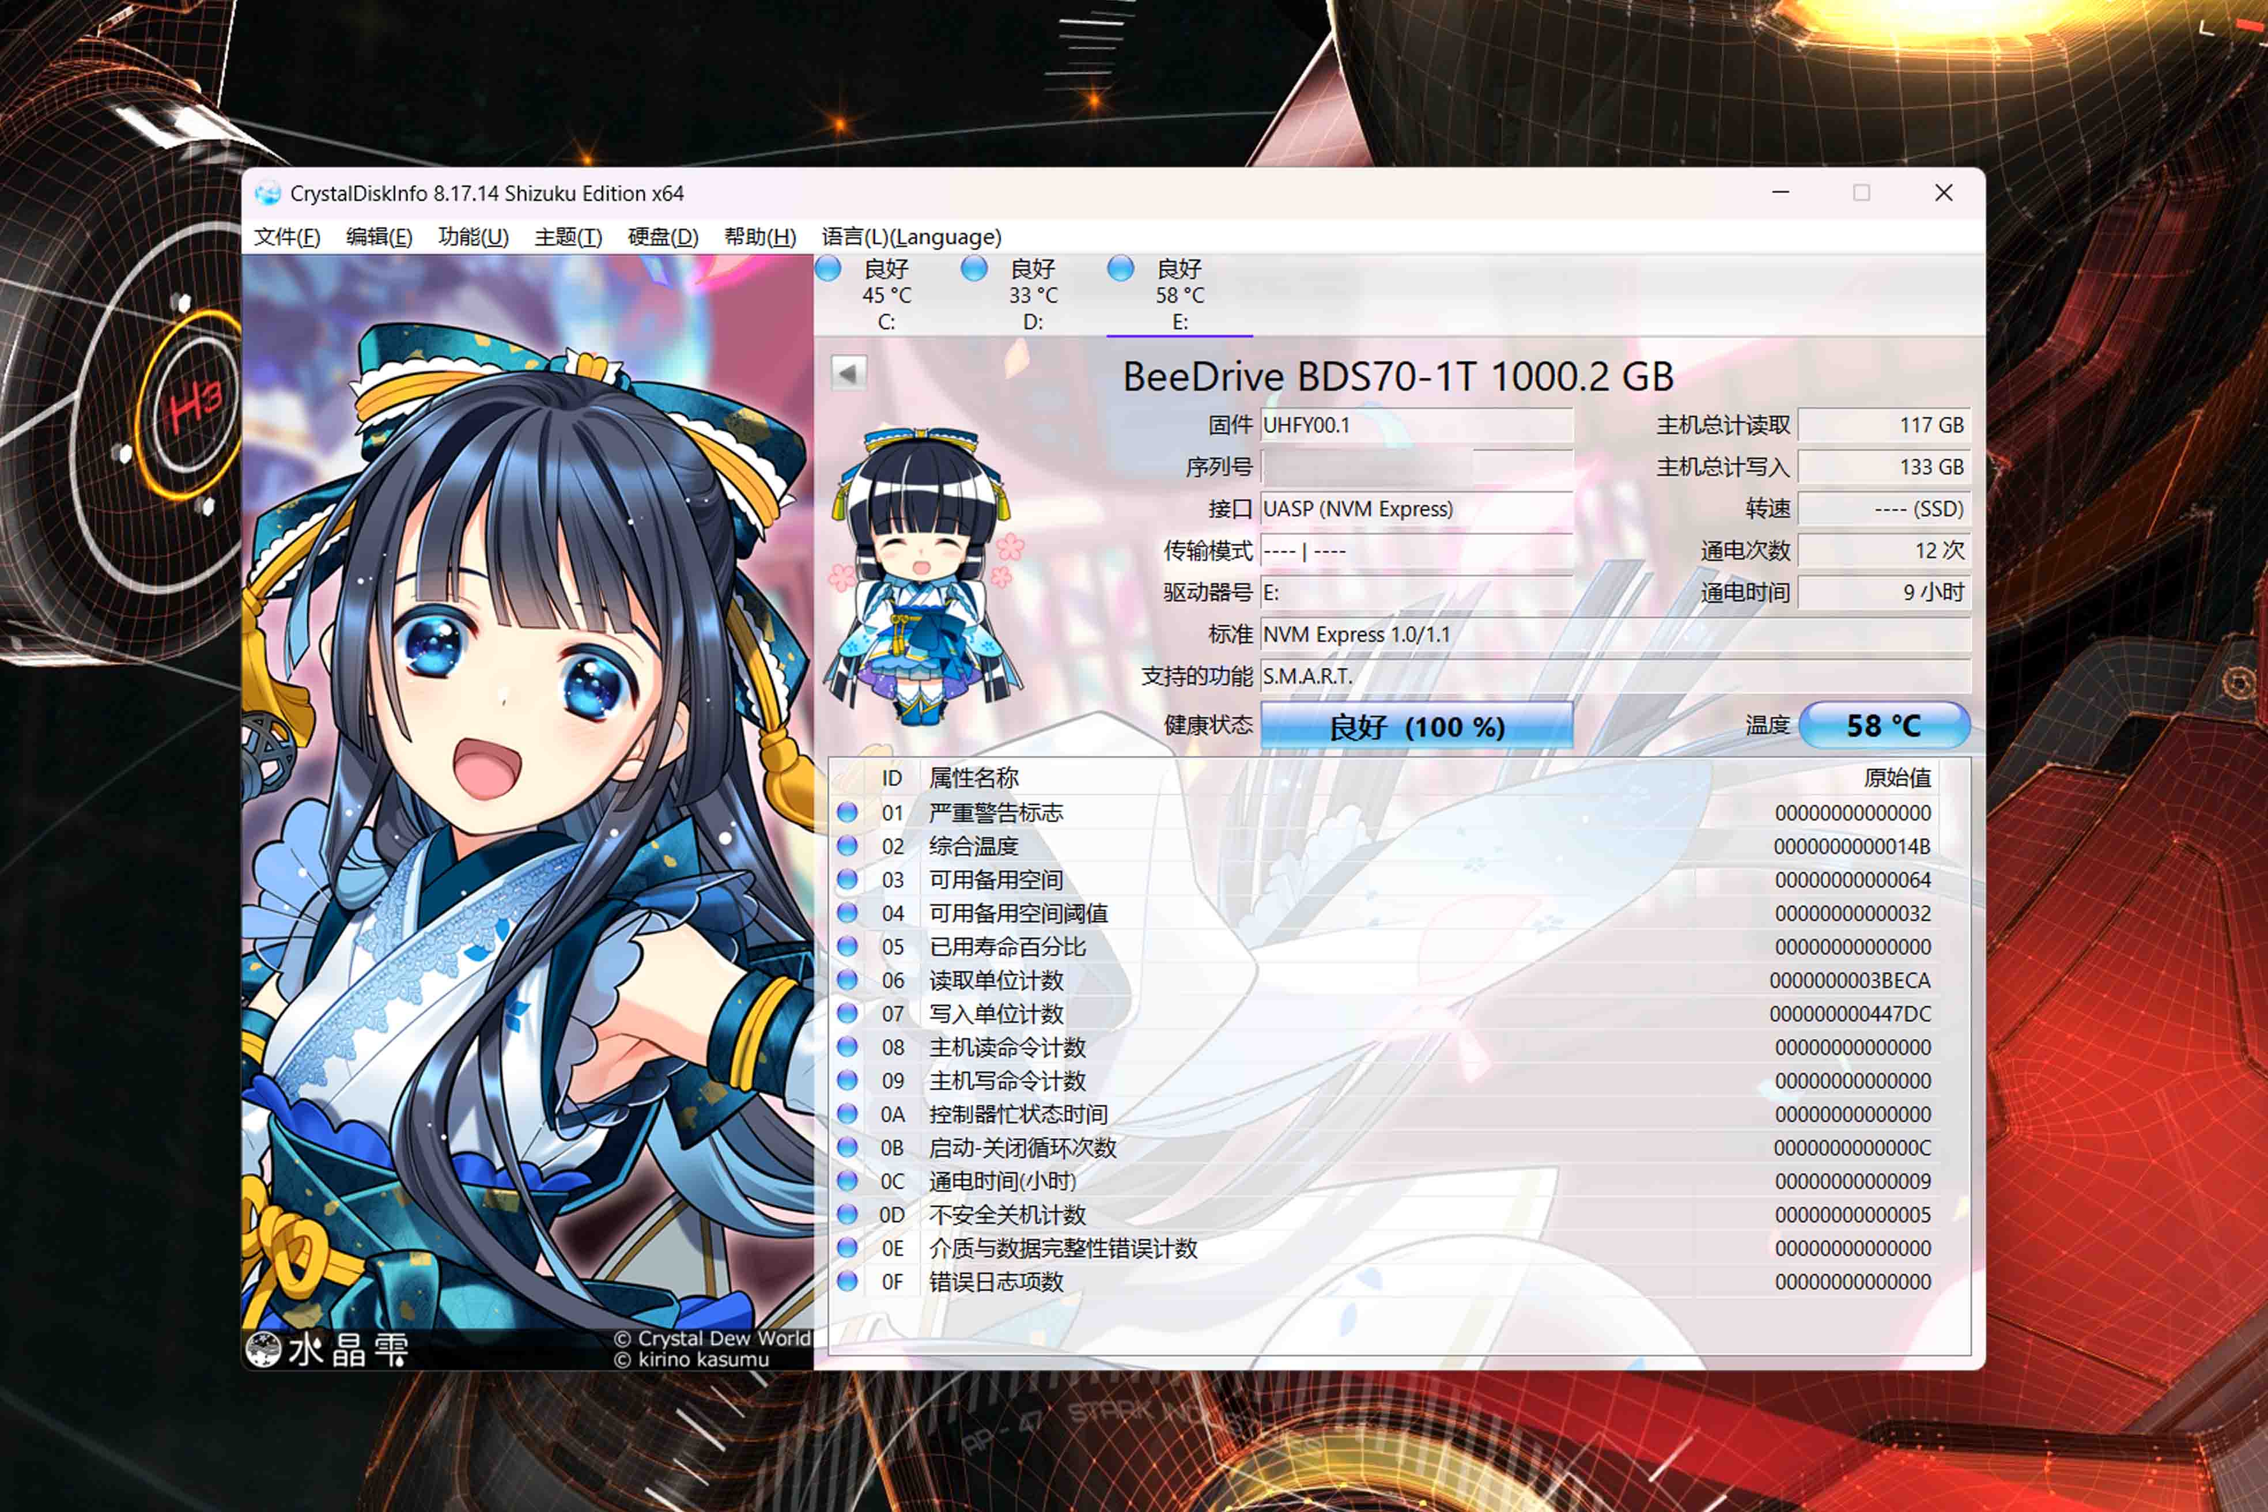The height and width of the screenshot is (1512, 2268).
Task: Select the 不安全关机计数 attribute name
Action: pyautogui.click(x=1007, y=1215)
